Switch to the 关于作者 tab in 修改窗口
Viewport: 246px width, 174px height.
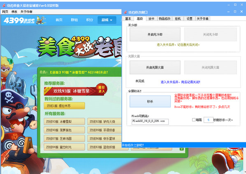(202, 18)
